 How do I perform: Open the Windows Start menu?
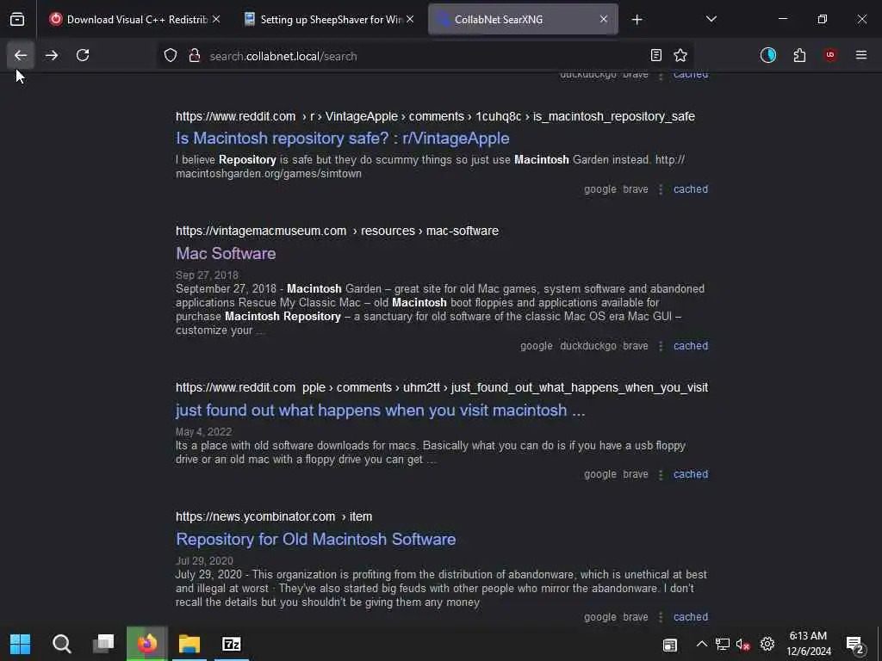(21, 644)
